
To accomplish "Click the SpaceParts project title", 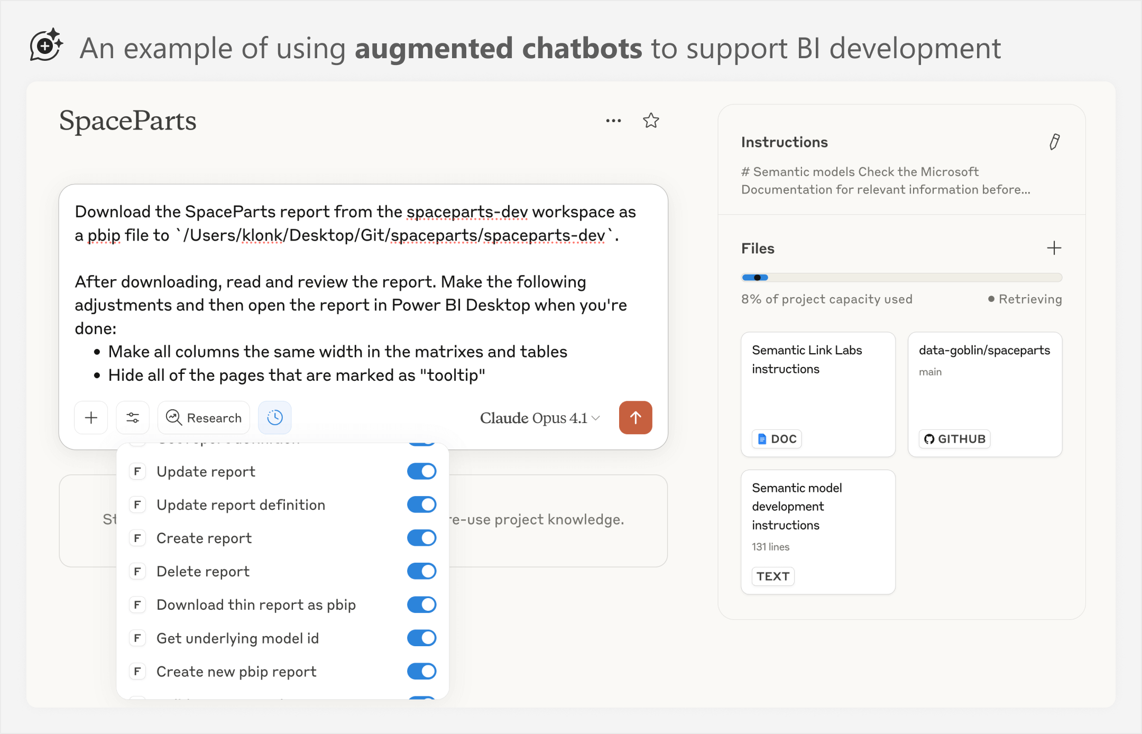I will pos(127,121).
